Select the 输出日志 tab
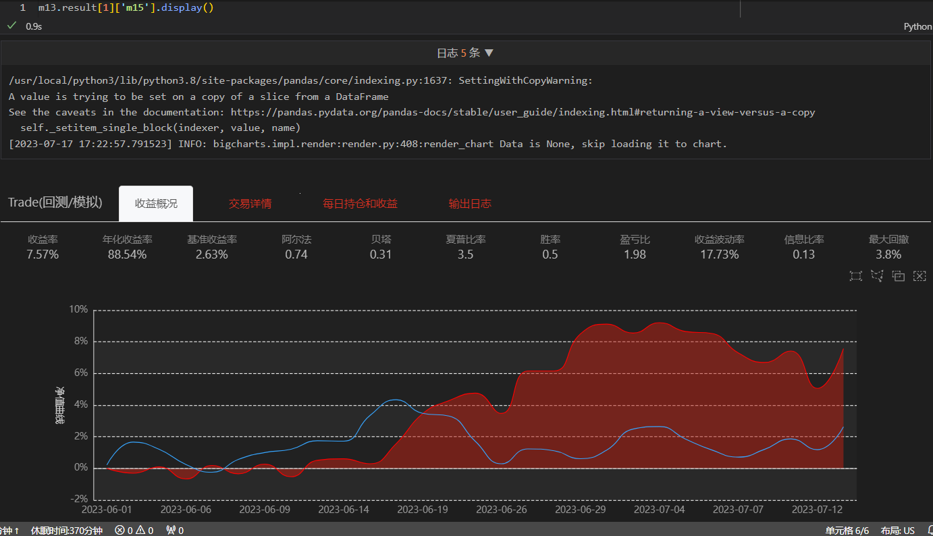Screen dimensions: 933x536 [x=470, y=203]
